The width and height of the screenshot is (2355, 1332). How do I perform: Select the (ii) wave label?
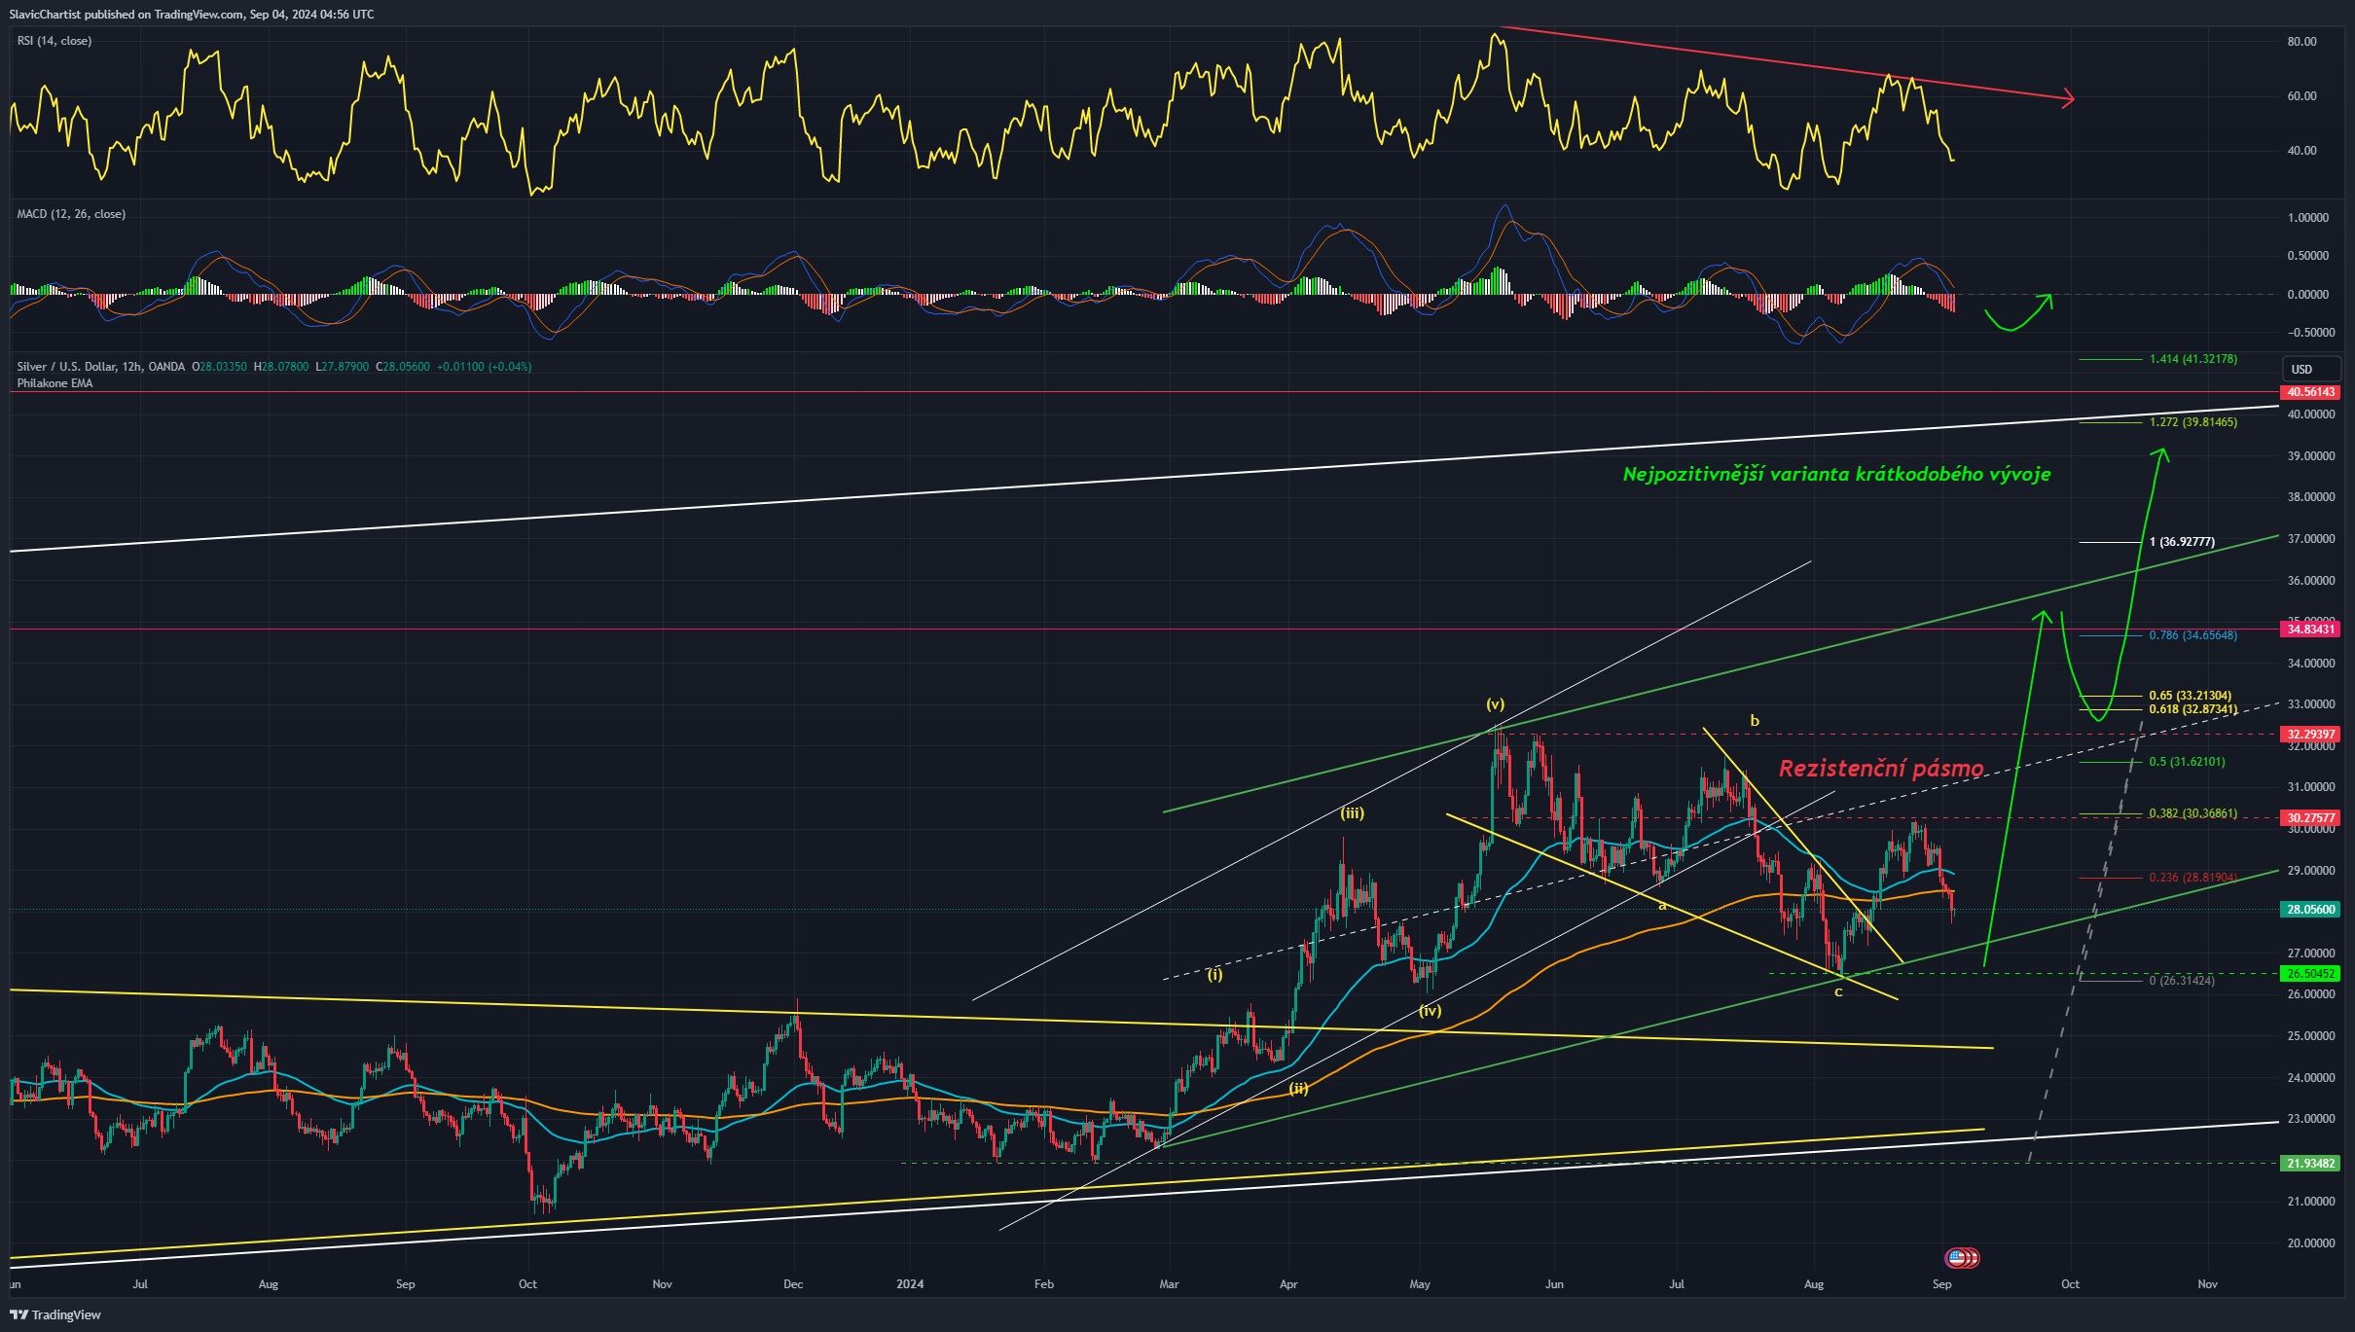(x=1298, y=1089)
